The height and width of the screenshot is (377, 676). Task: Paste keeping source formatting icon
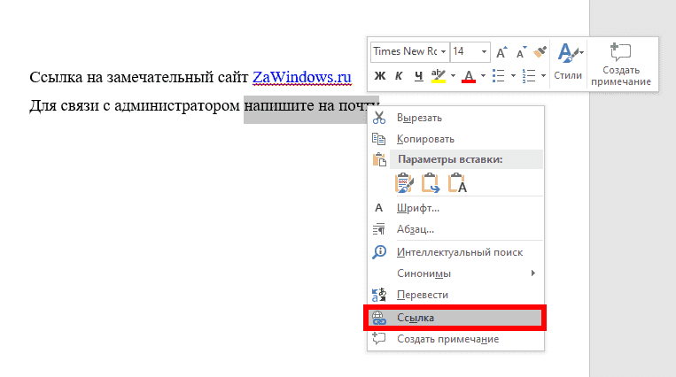[x=404, y=182]
